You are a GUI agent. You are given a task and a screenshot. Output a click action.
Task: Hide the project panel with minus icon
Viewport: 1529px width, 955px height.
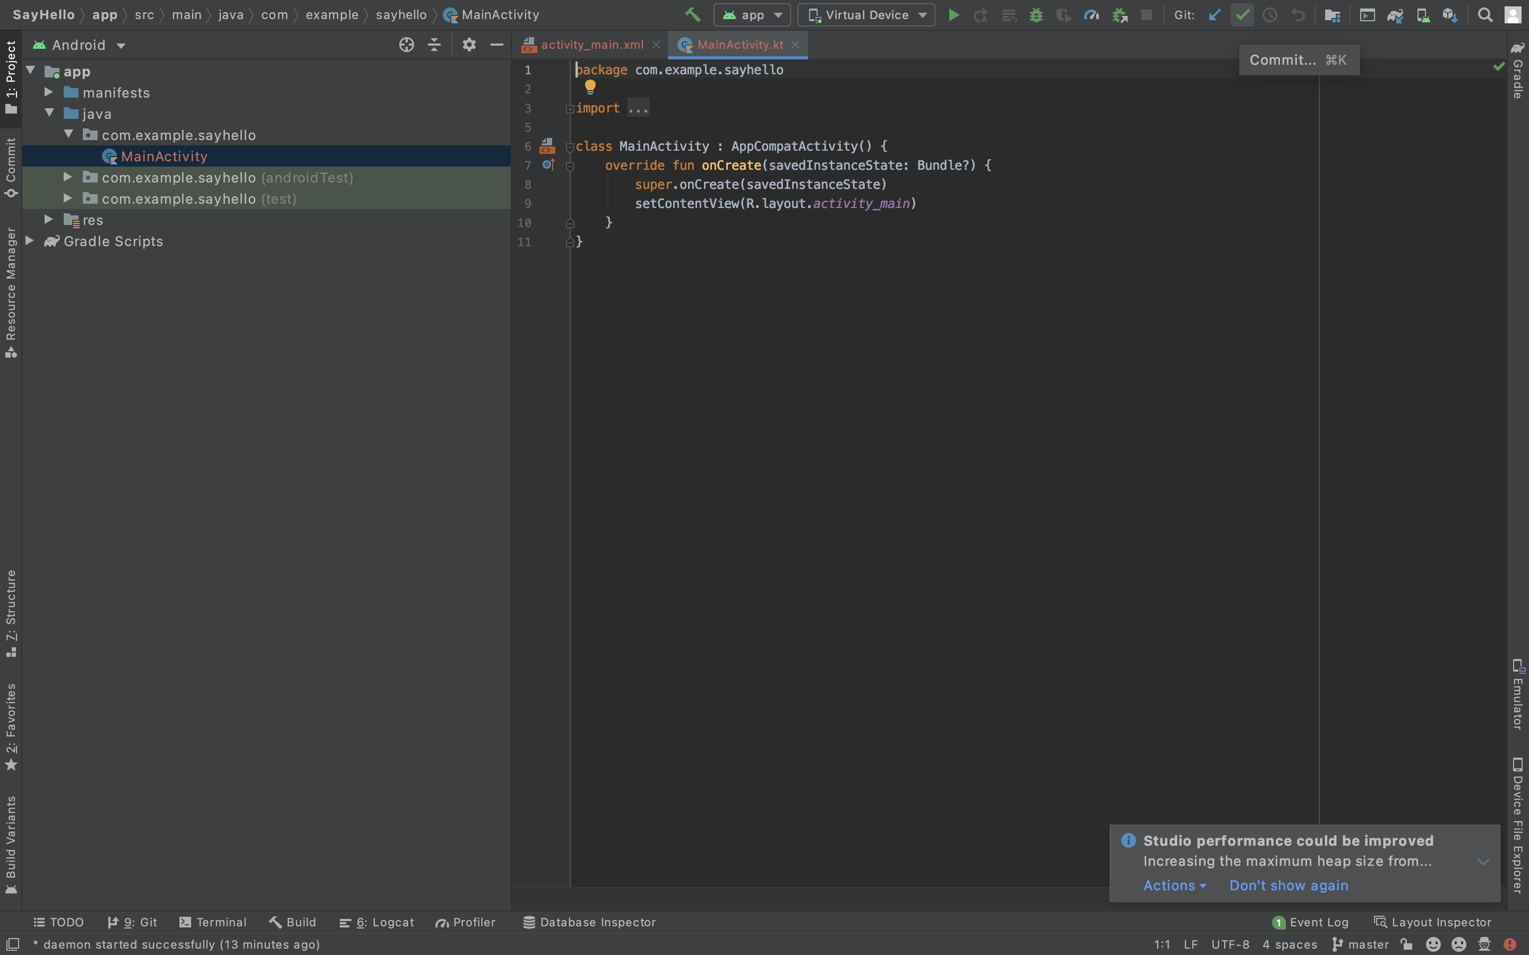(x=496, y=45)
